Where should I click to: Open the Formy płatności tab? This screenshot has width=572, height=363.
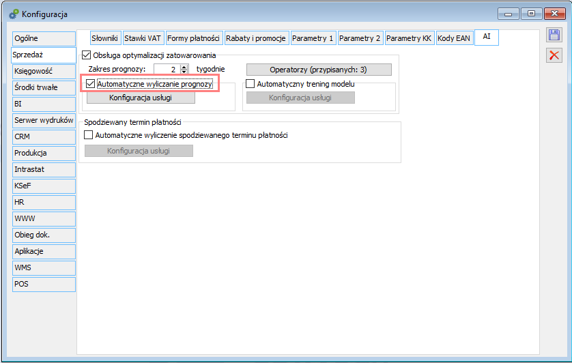point(193,38)
